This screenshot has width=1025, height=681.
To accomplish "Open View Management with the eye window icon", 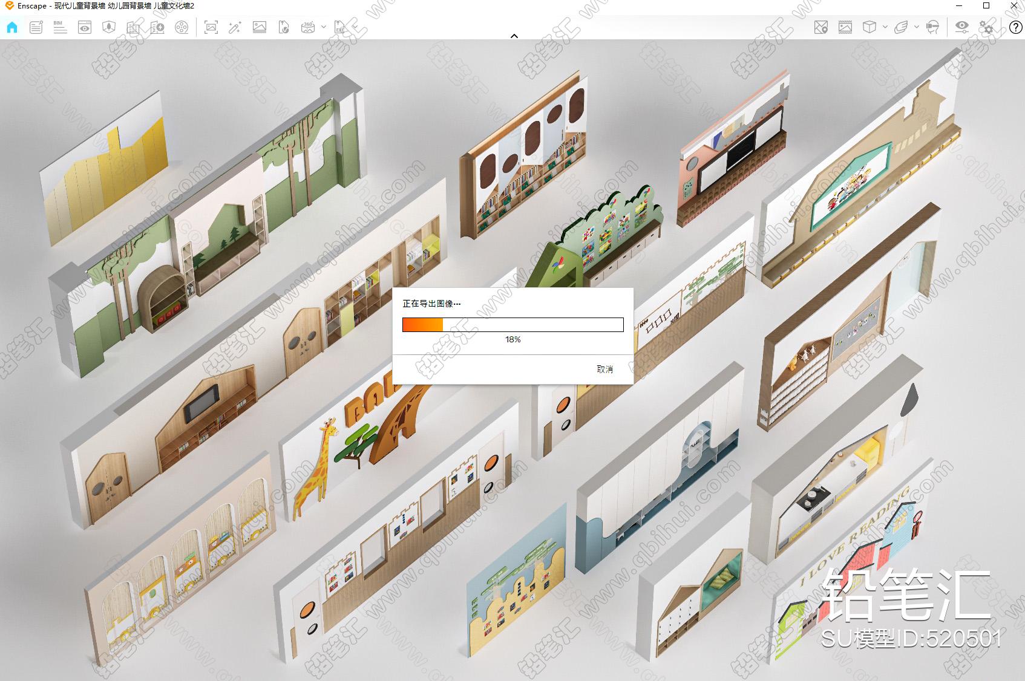I will click(x=85, y=27).
